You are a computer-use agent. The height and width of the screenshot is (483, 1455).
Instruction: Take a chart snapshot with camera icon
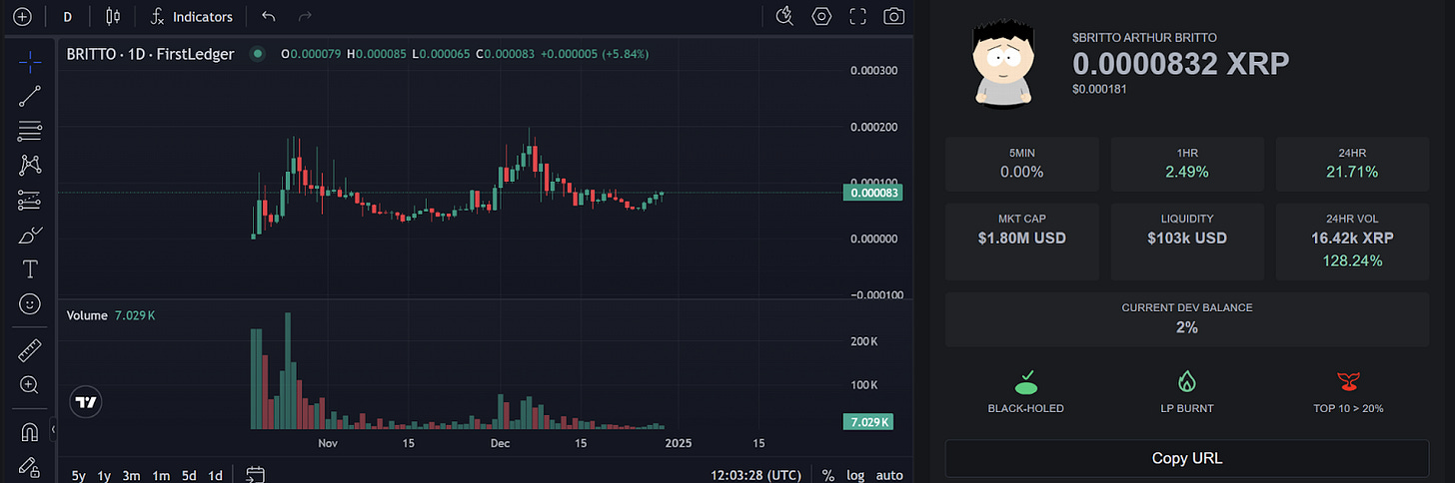tap(893, 16)
